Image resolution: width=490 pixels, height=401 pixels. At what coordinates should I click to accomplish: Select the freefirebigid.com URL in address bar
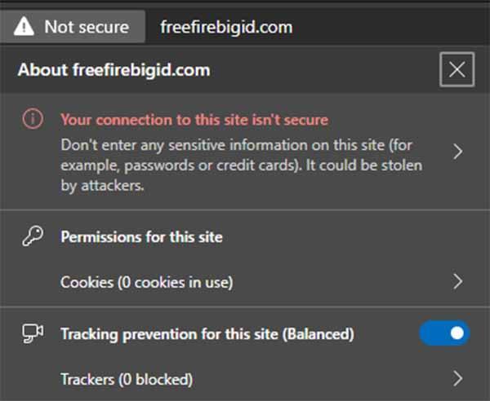(226, 27)
